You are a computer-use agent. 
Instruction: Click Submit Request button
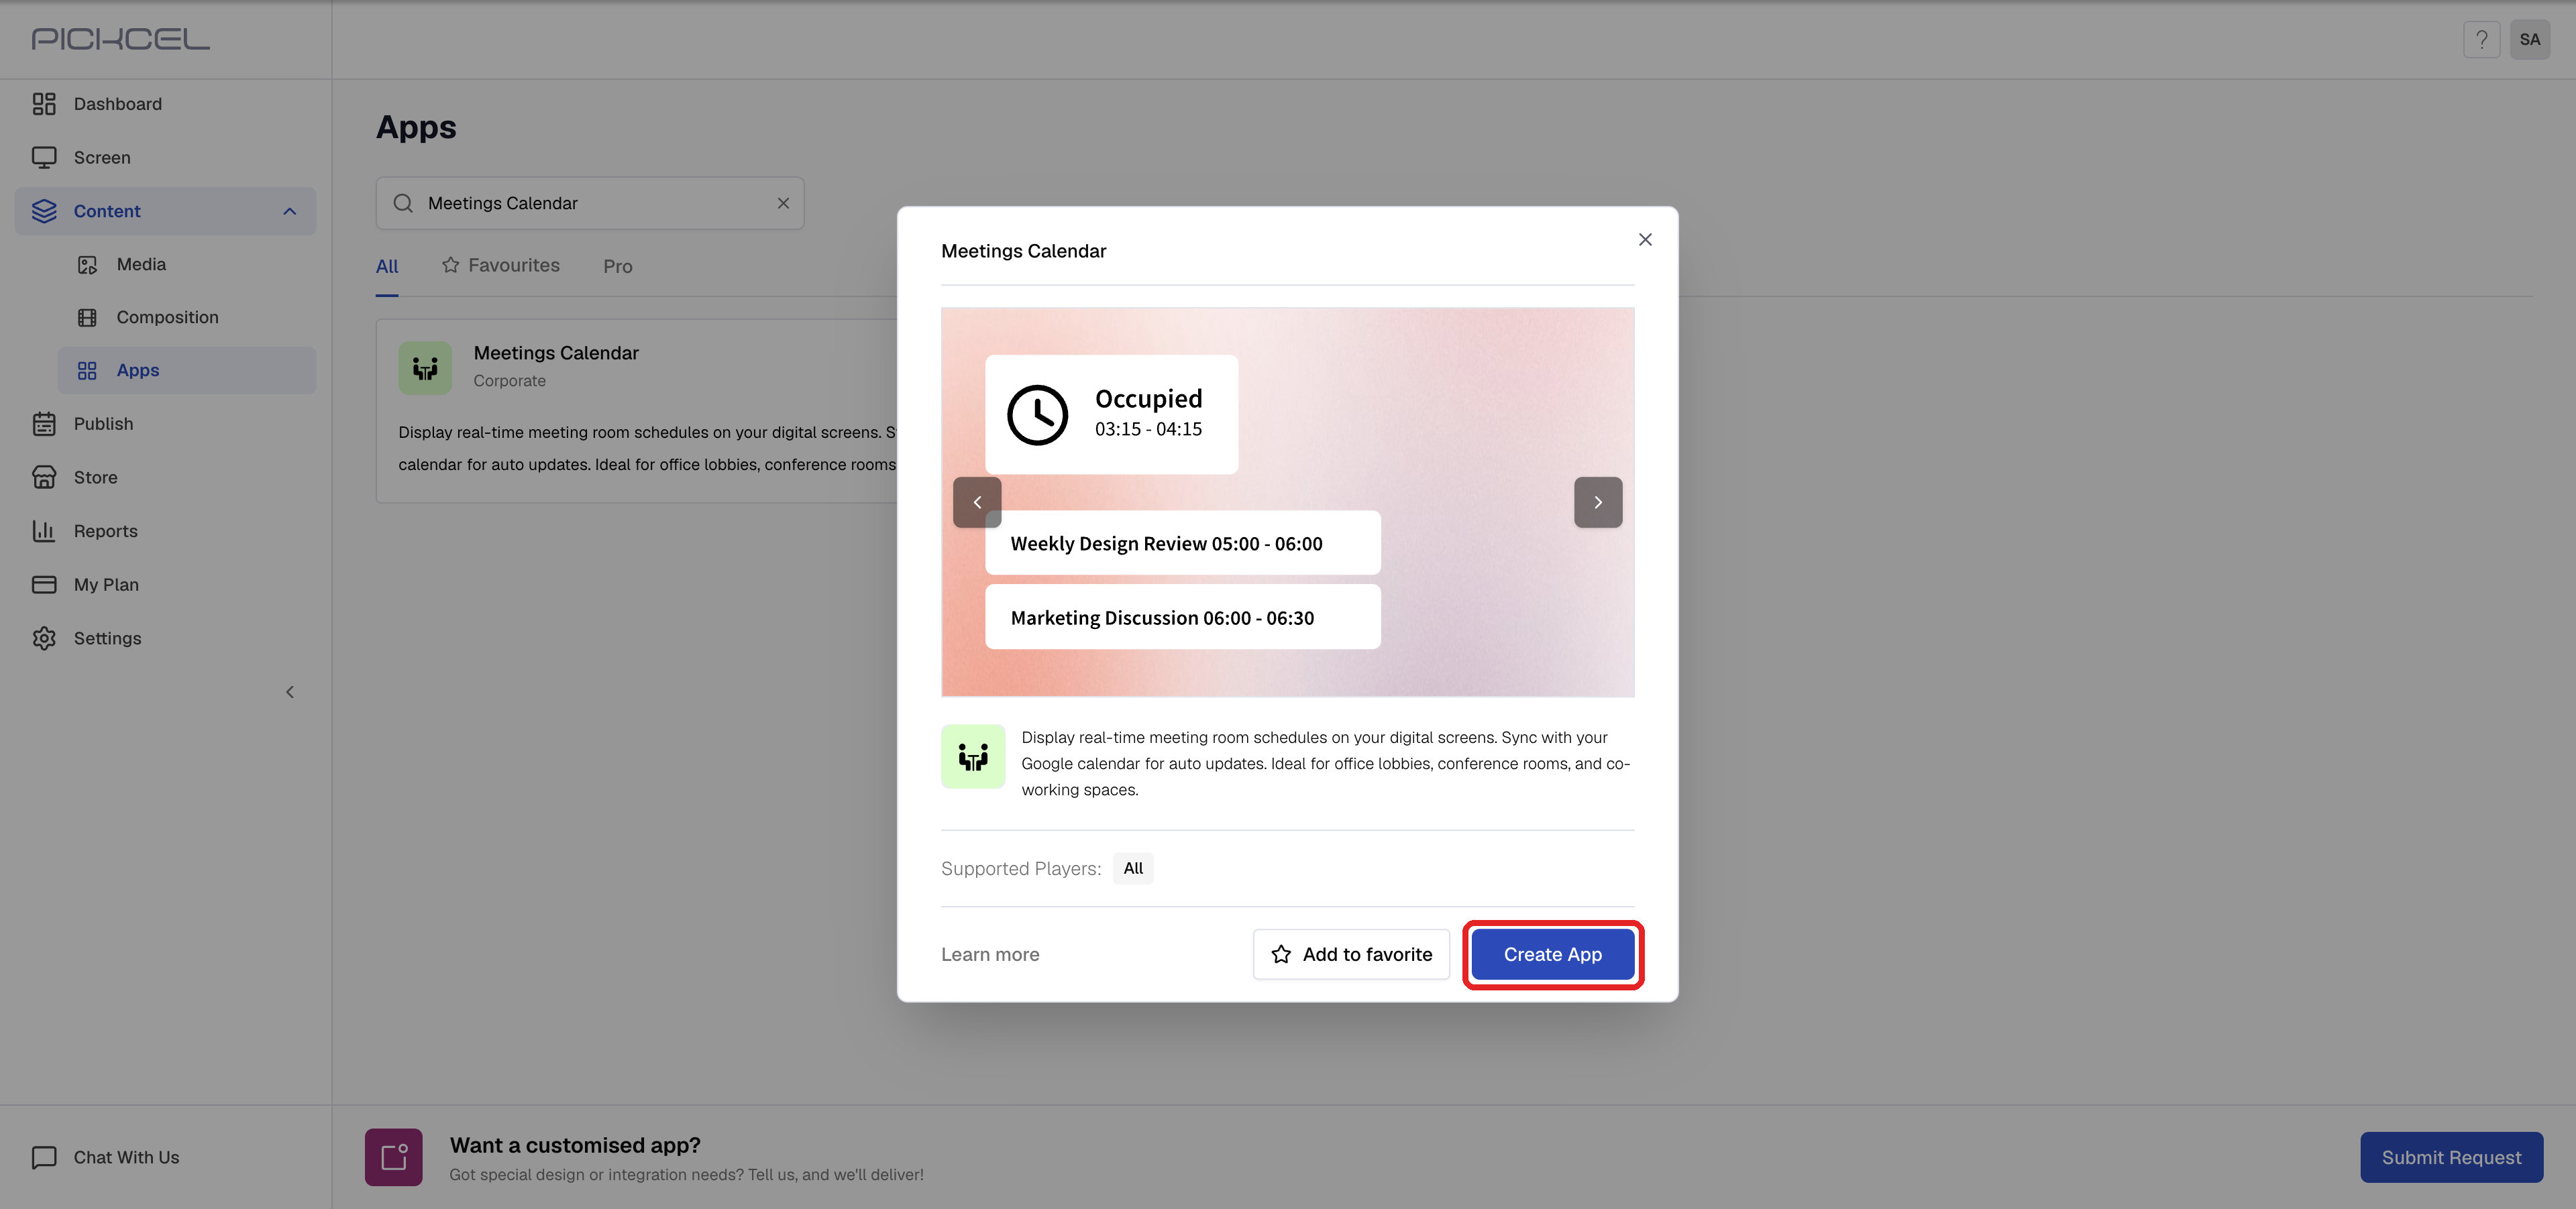coord(2451,1157)
